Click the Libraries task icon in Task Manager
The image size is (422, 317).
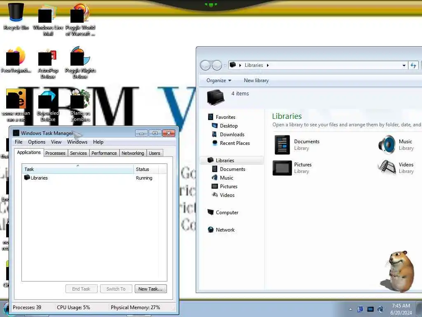pyautogui.click(x=27, y=177)
